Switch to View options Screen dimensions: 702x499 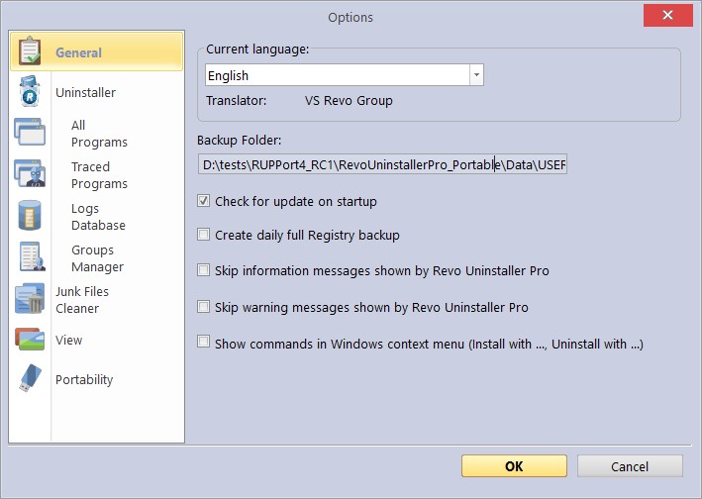coord(68,340)
